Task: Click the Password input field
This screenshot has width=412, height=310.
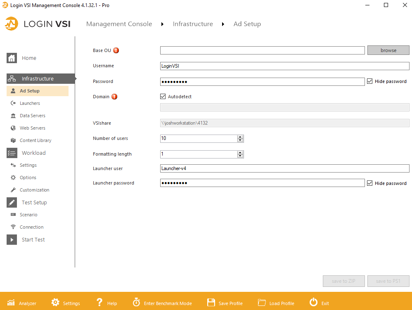Action: coord(262,82)
